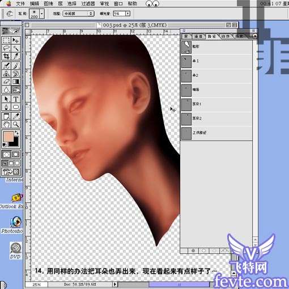Viewport: 289px width, 289px height.
Task: Select the rectangular Marquee tool
Action: click(x=6, y=40)
